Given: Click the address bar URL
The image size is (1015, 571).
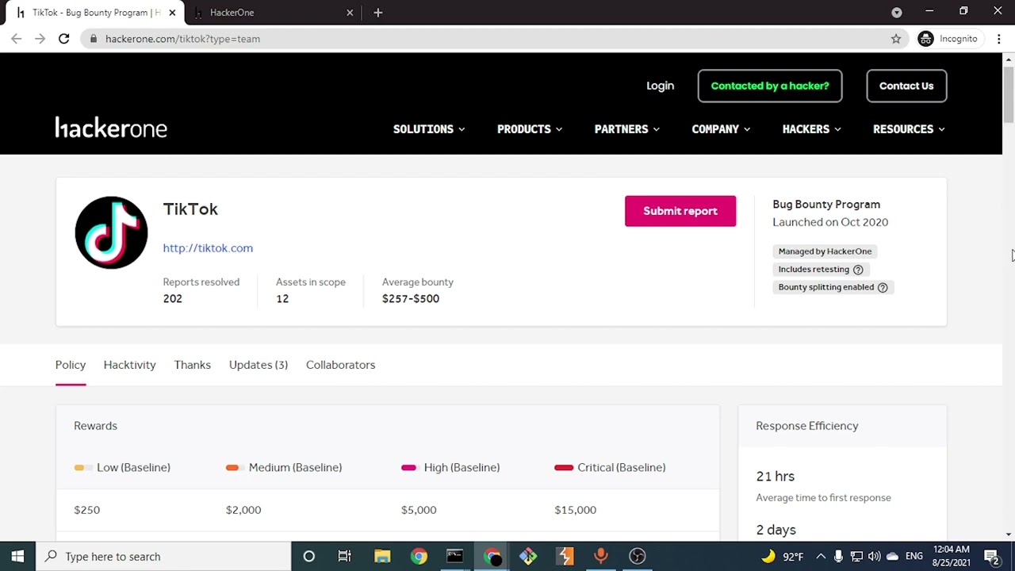Looking at the screenshot, I should coord(182,39).
